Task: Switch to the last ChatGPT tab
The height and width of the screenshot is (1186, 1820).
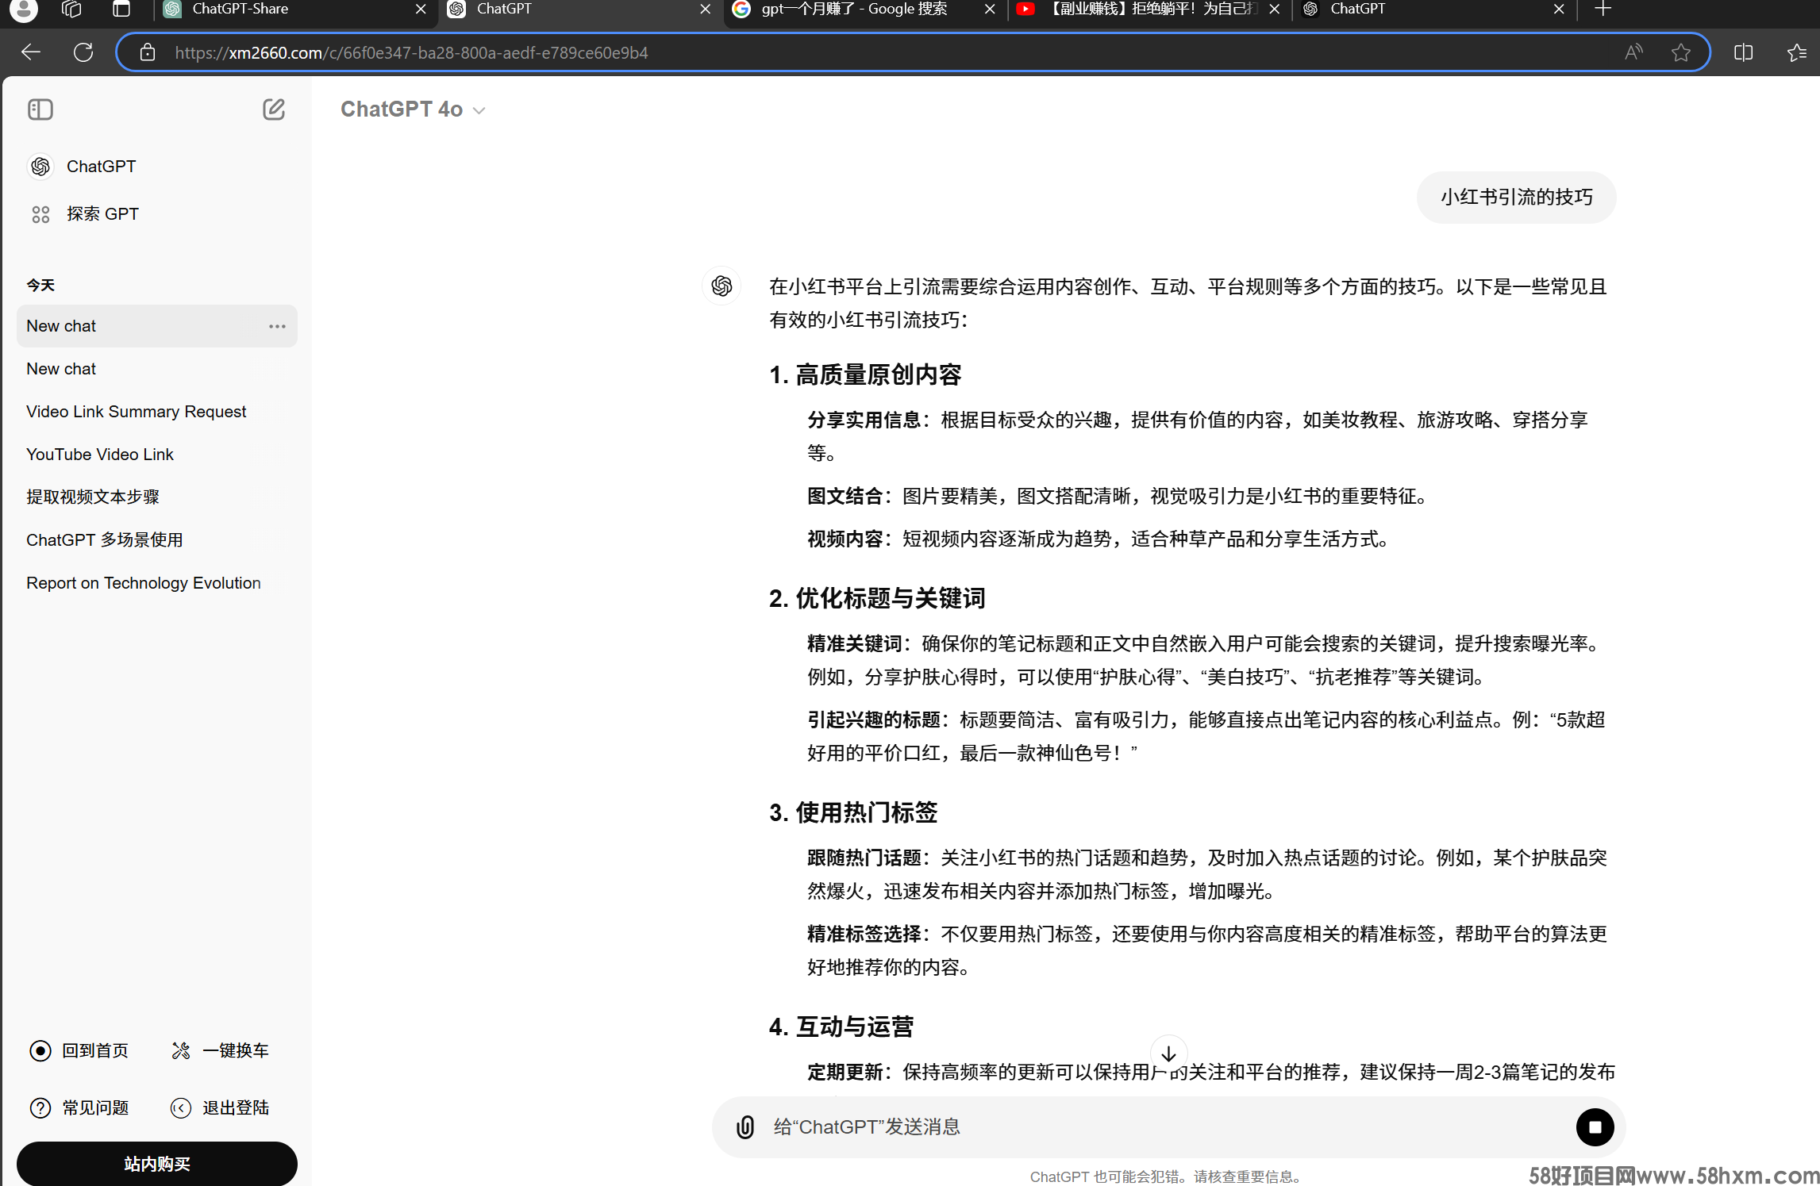Action: [1433, 10]
